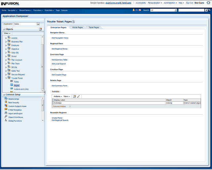The width and height of the screenshot is (212, 170).
Task: Click the pencil edit icon in Subtabs toolbar
Action: point(79,96)
